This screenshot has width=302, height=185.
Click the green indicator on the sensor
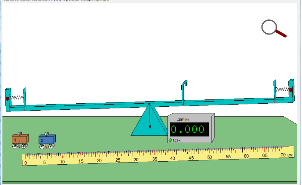[x=170, y=140]
